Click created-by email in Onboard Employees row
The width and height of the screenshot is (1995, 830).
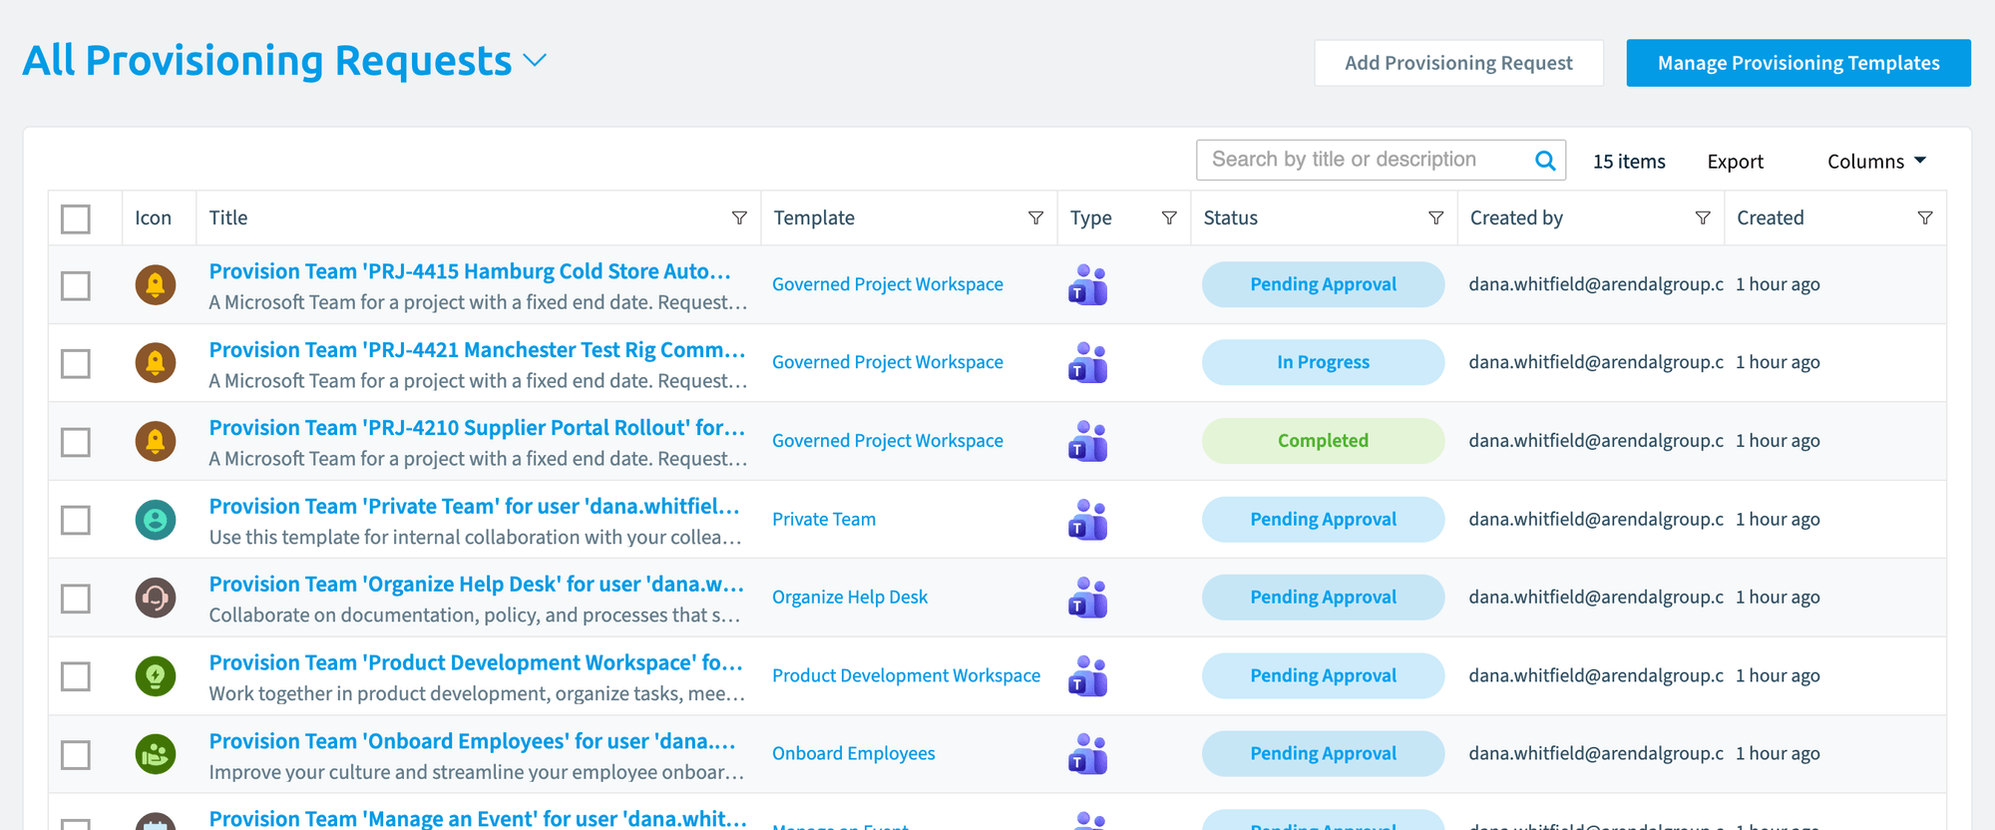(x=1596, y=753)
